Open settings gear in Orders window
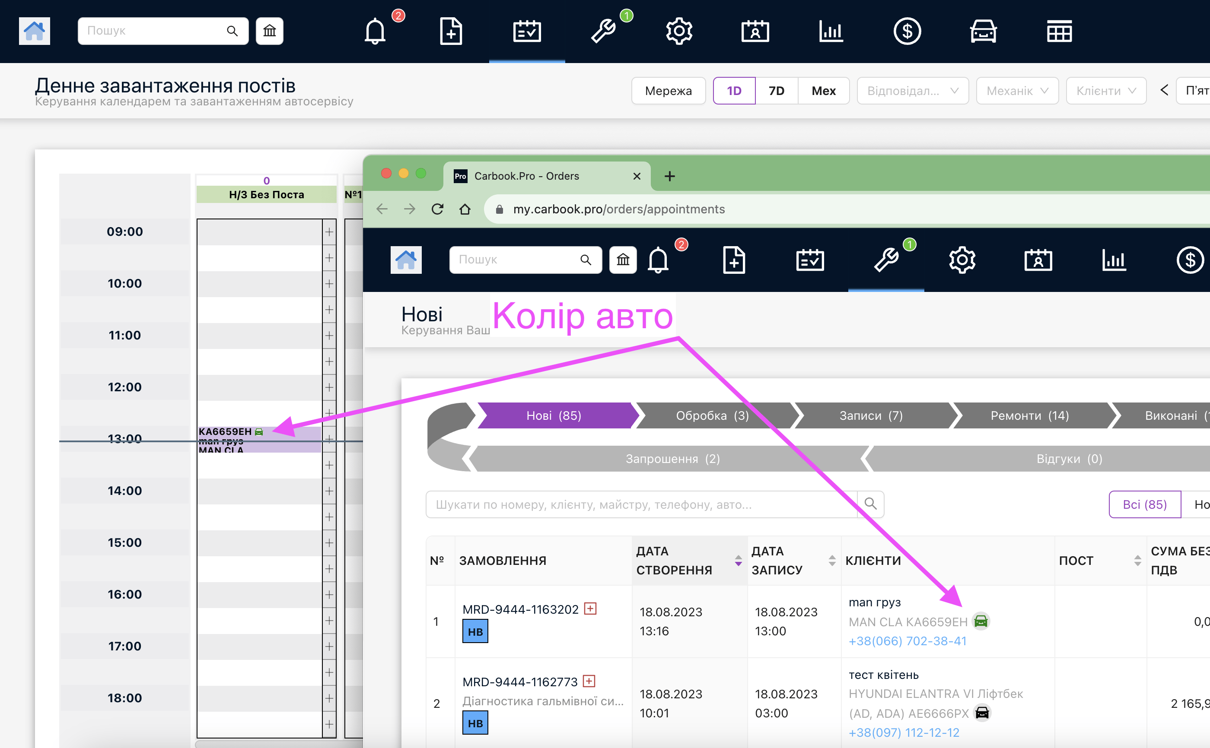The width and height of the screenshot is (1210, 748). [x=962, y=260]
